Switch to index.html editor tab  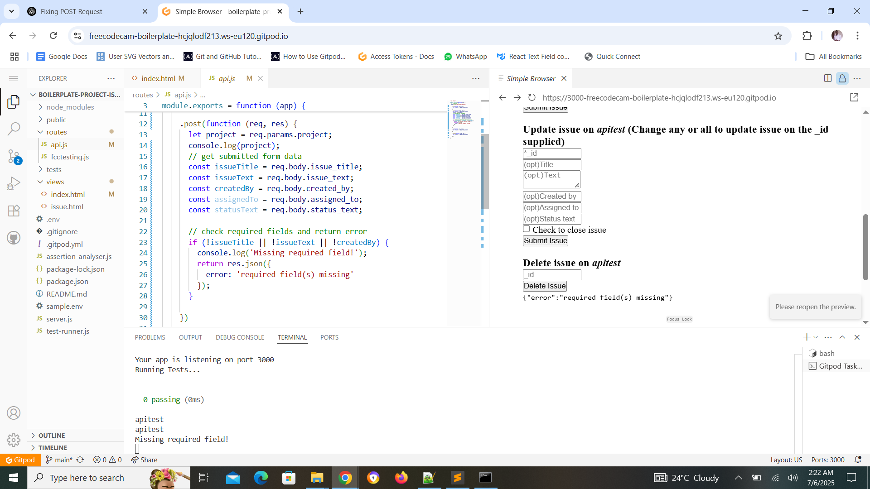click(158, 78)
